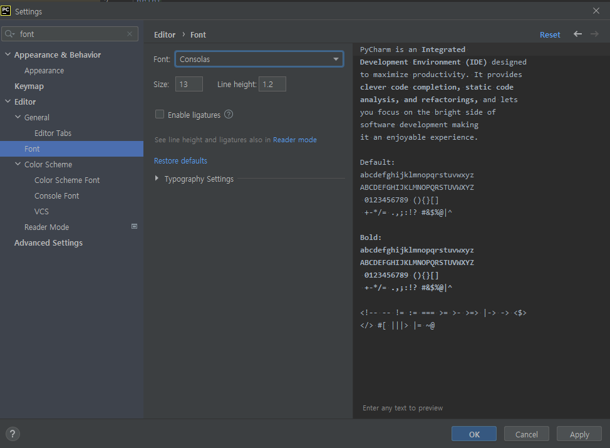Viewport: 610px width, 448px height.
Task: Expand Typography Settings section
Action: (157, 179)
